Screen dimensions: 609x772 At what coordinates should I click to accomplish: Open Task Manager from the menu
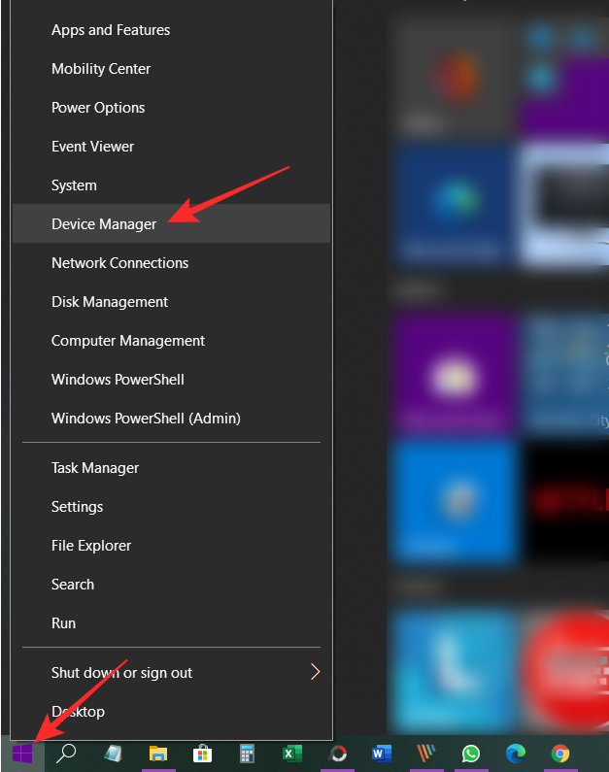[95, 468]
